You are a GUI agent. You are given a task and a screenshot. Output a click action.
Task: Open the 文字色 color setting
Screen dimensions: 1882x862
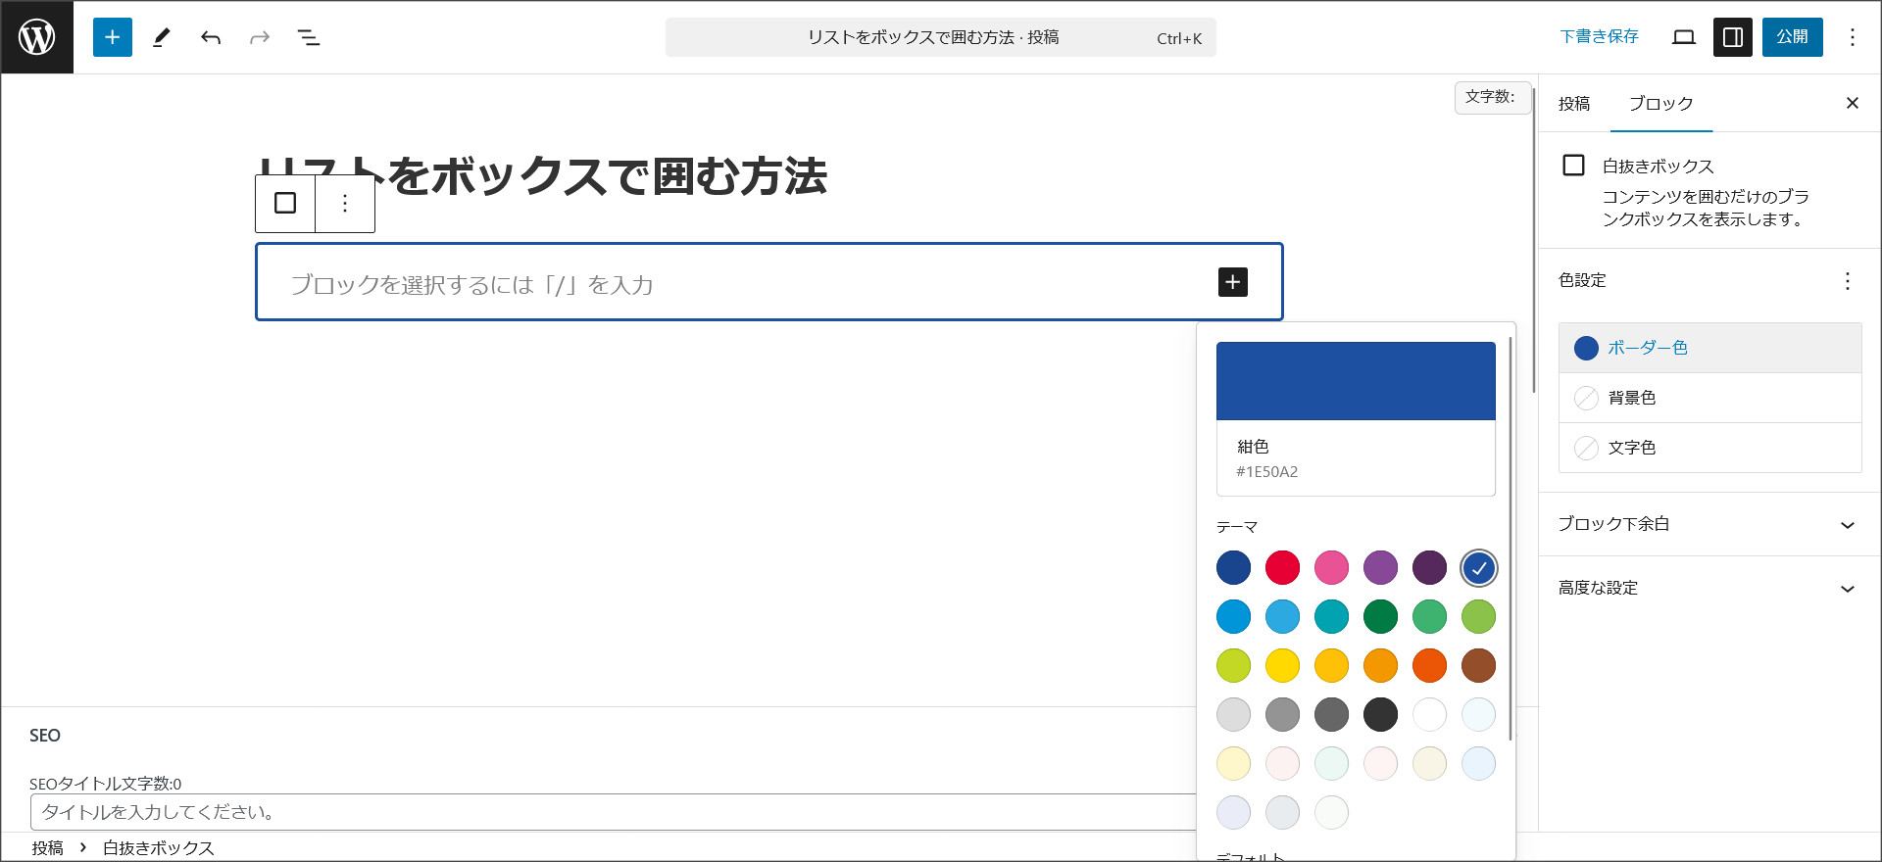point(1710,448)
